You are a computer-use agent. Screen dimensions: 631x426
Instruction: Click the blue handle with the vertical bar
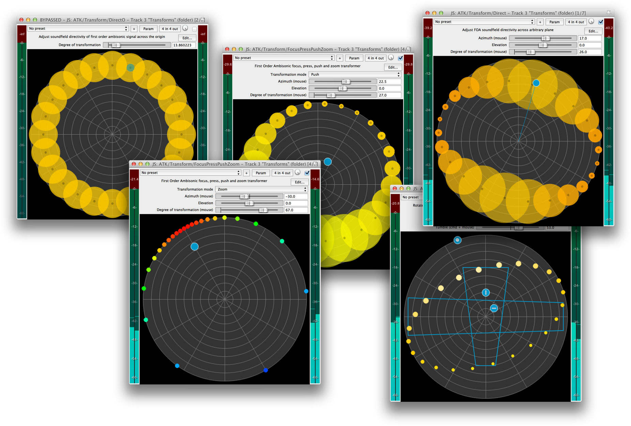coord(486,292)
